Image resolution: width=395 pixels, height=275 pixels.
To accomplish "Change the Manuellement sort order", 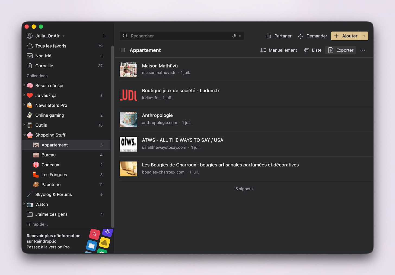I will 279,50.
